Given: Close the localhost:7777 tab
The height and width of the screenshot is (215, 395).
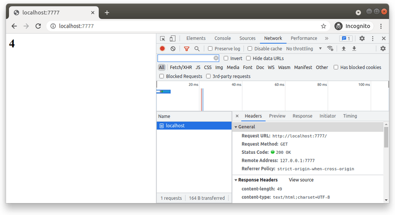Looking at the screenshot, I should pyautogui.click(x=93, y=12).
